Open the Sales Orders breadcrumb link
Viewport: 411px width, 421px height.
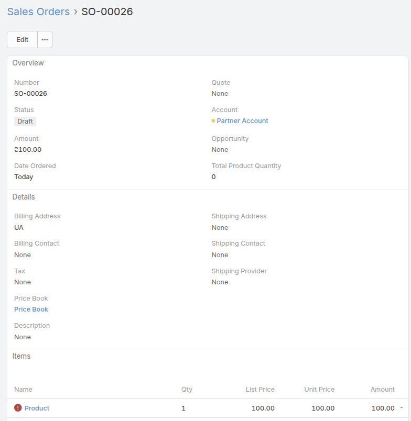38,12
